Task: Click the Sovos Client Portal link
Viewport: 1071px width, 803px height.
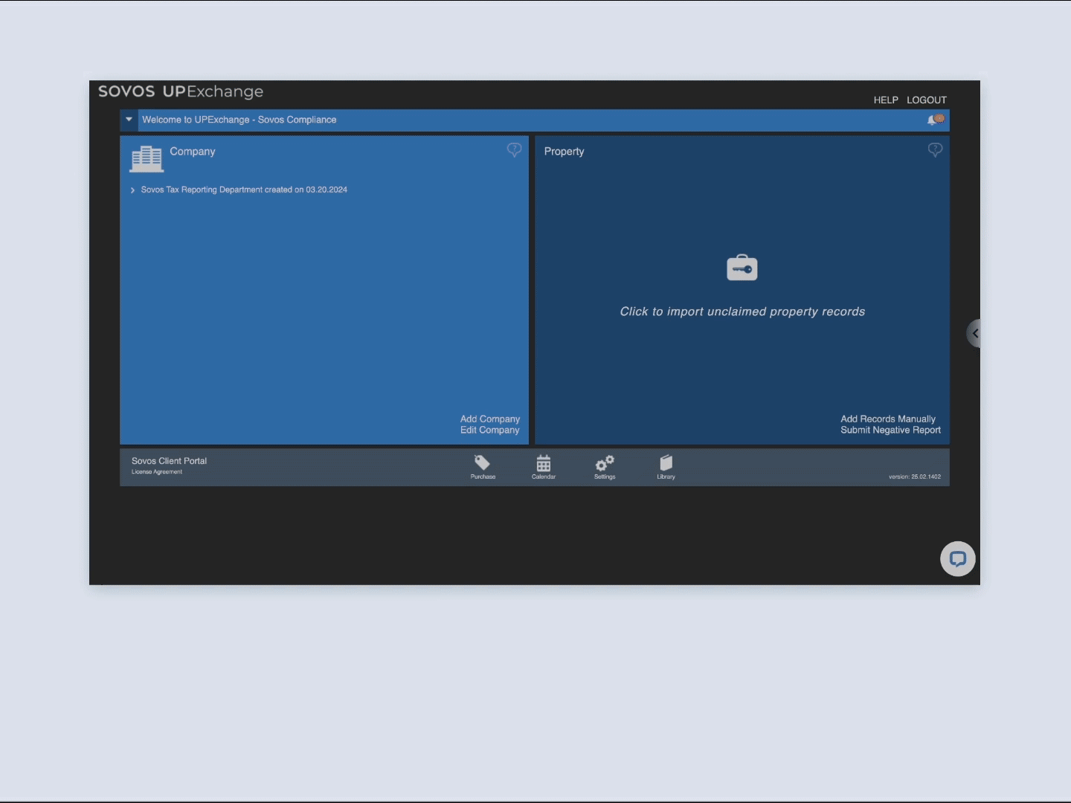Action: click(x=170, y=461)
